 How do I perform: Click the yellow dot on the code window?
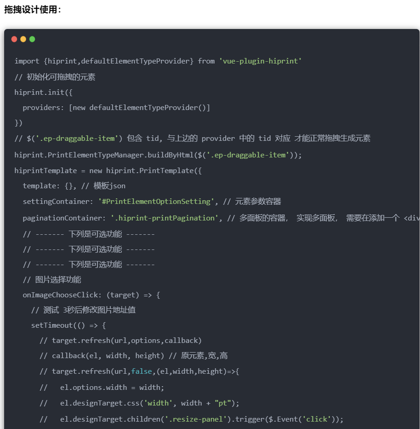point(23,39)
